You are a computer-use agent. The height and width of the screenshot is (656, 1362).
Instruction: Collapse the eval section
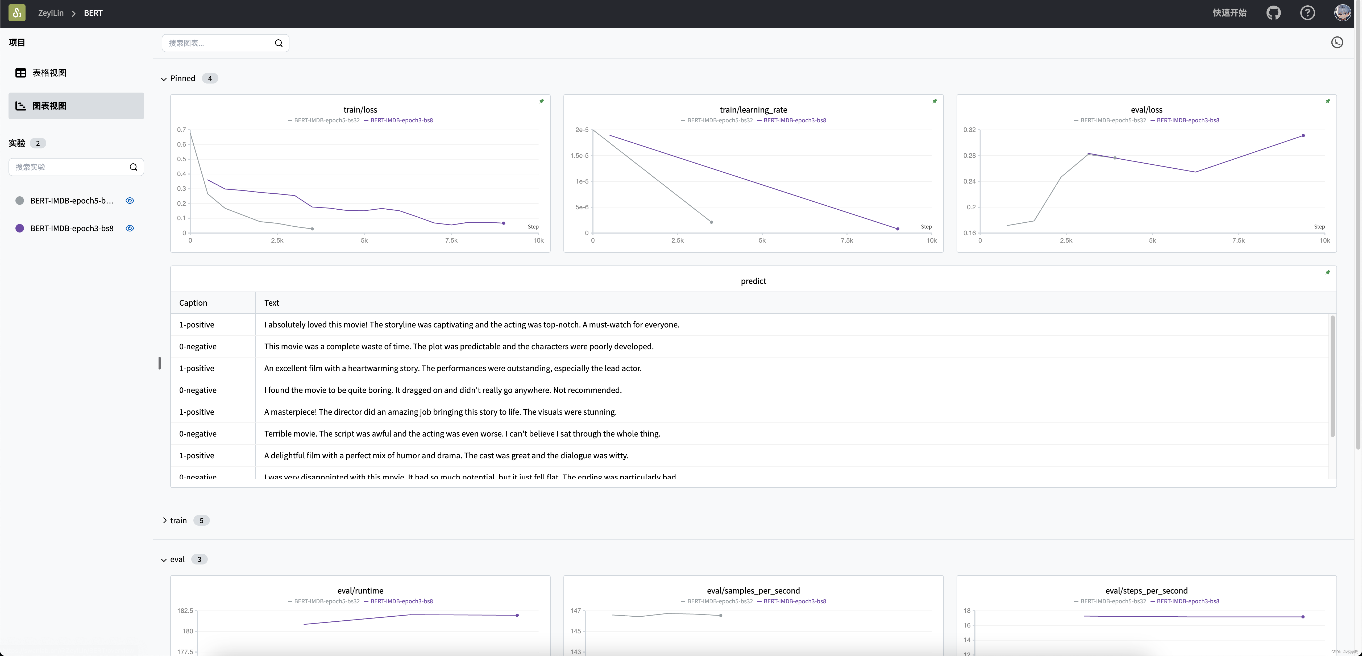pos(164,560)
